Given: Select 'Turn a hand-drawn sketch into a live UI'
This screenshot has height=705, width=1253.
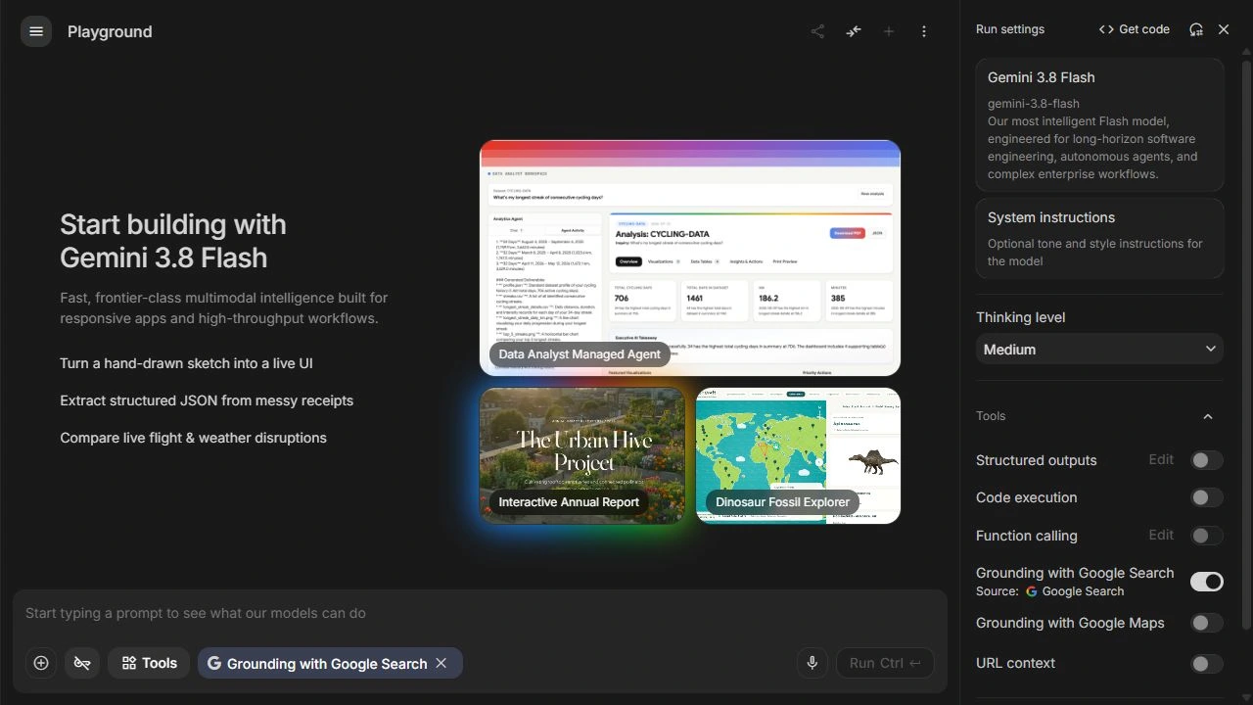Looking at the screenshot, I should click(x=186, y=363).
